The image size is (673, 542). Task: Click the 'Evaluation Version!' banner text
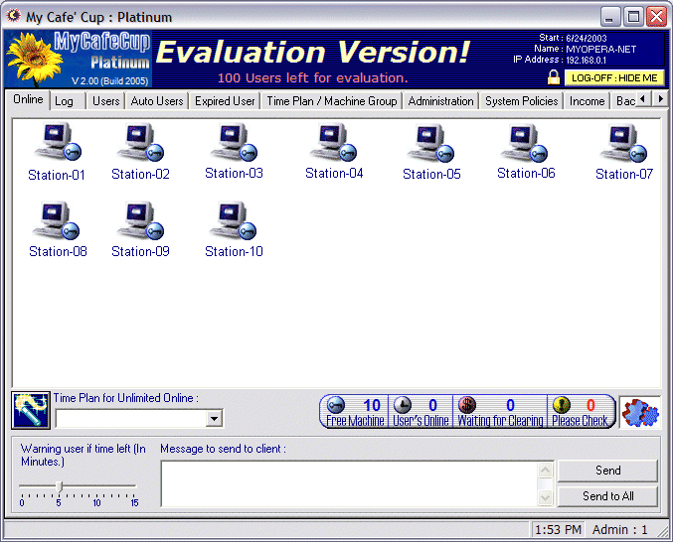313,53
